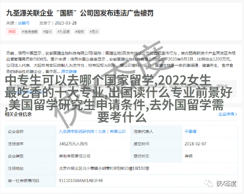Open 九圣源中医药研究院（北京）有限公司 company link
244x194 pixels.
pyautogui.click(x=92, y=131)
